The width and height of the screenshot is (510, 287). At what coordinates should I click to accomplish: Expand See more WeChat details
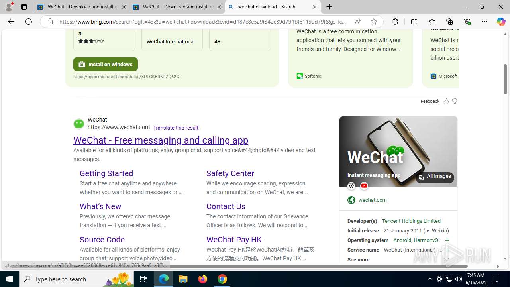[x=398, y=259]
